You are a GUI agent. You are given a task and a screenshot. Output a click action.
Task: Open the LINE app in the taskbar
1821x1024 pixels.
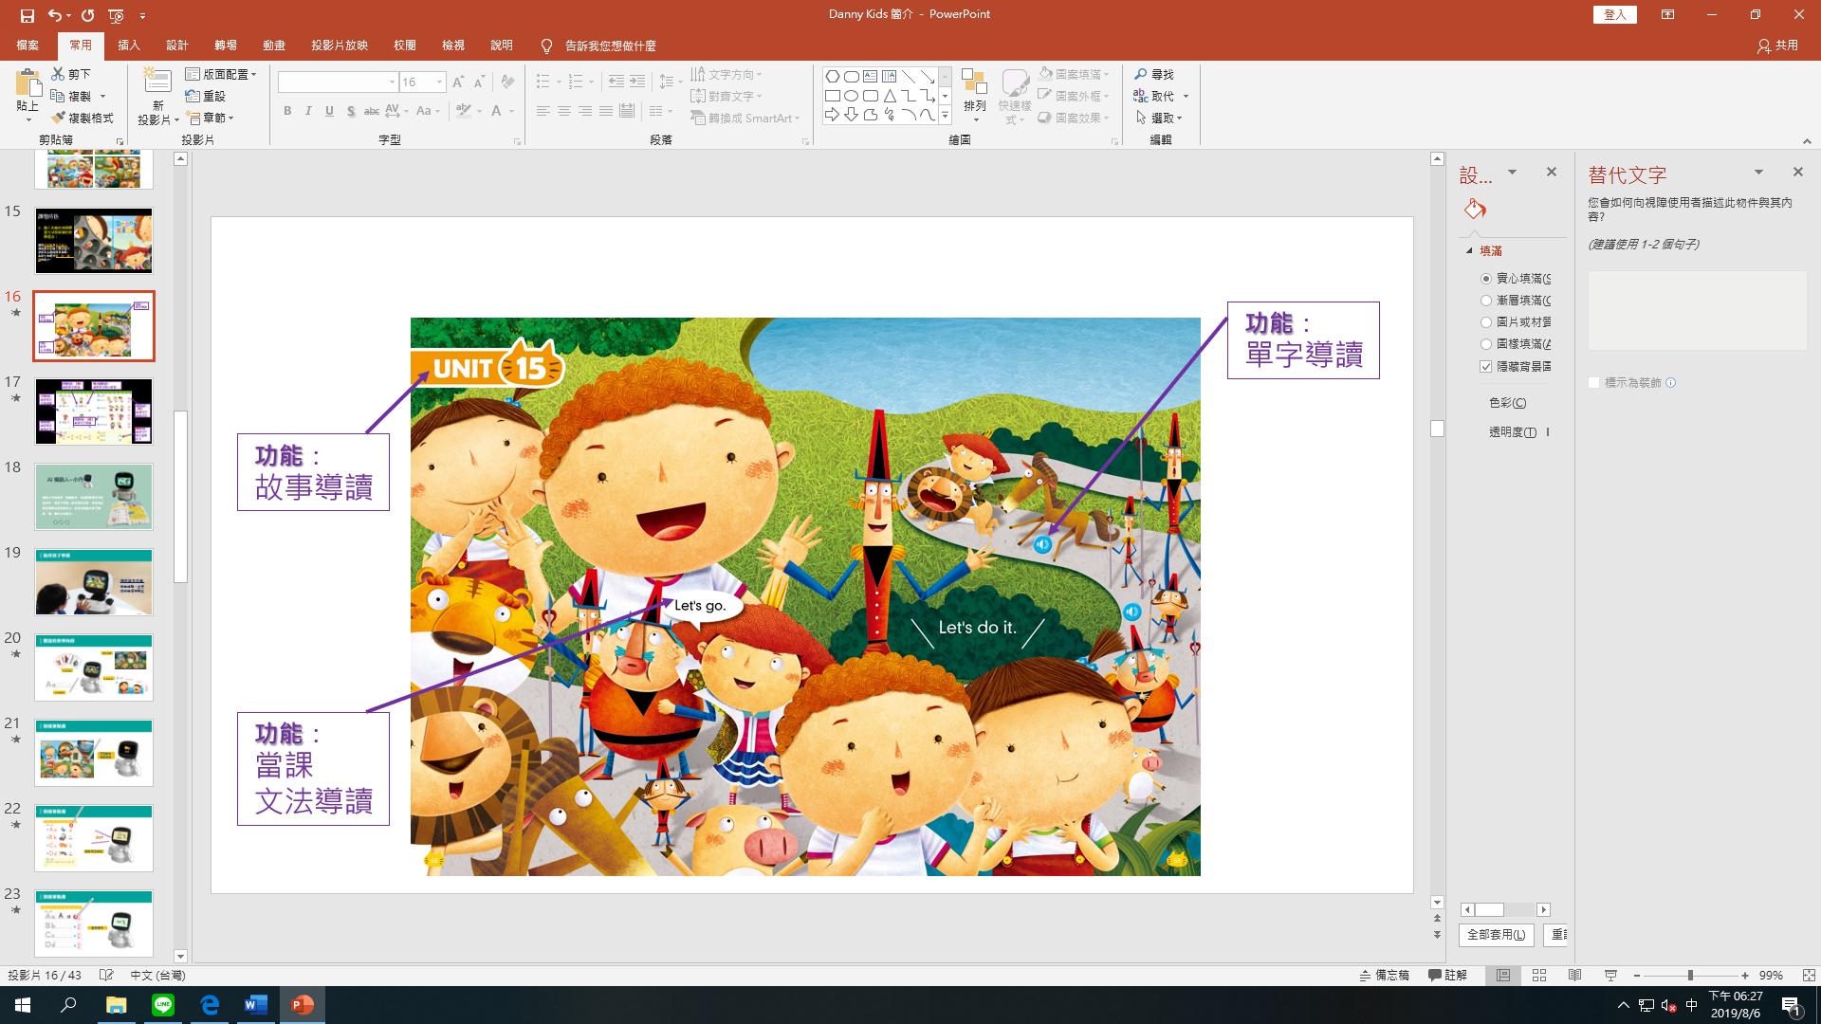(163, 1005)
